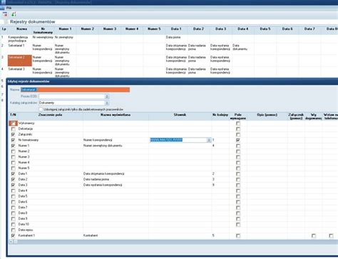Click the first toolbar icon under Plik
Viewport: 338px width, 259px height.
click(5, 14)
